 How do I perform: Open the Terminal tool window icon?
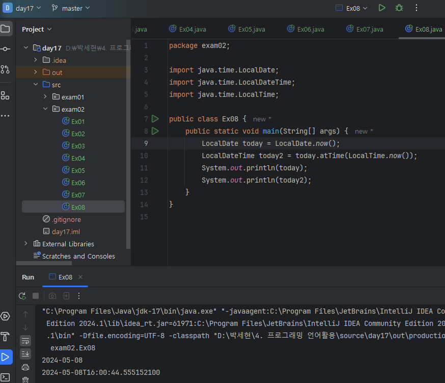coord(6,377)
